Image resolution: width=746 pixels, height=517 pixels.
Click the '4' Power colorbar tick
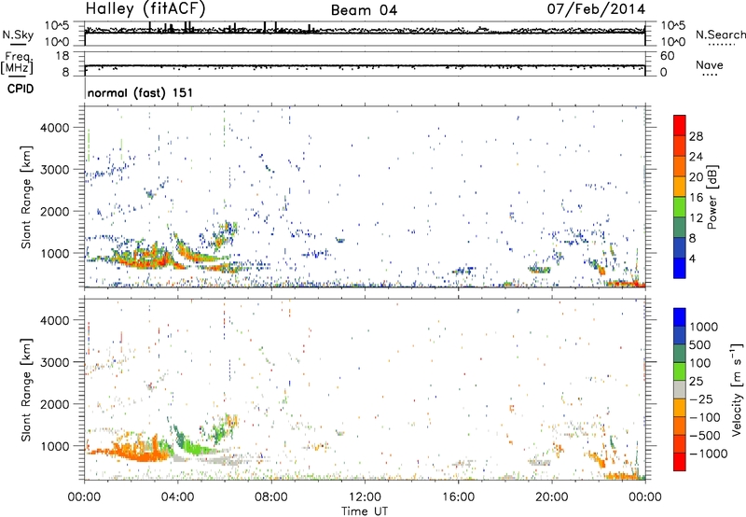coord(692,258)
